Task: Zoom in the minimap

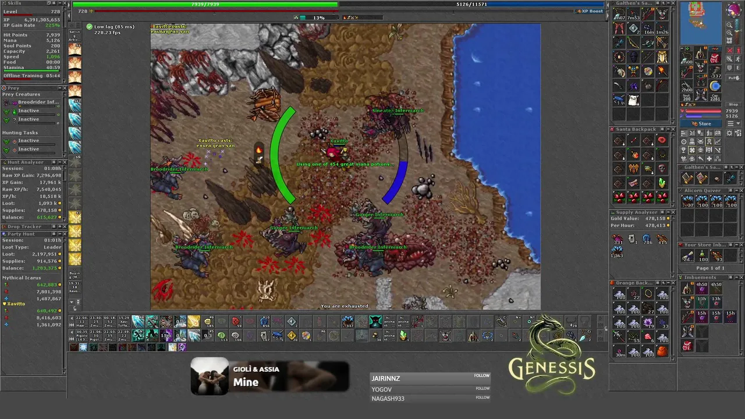Action: point(729,33)
